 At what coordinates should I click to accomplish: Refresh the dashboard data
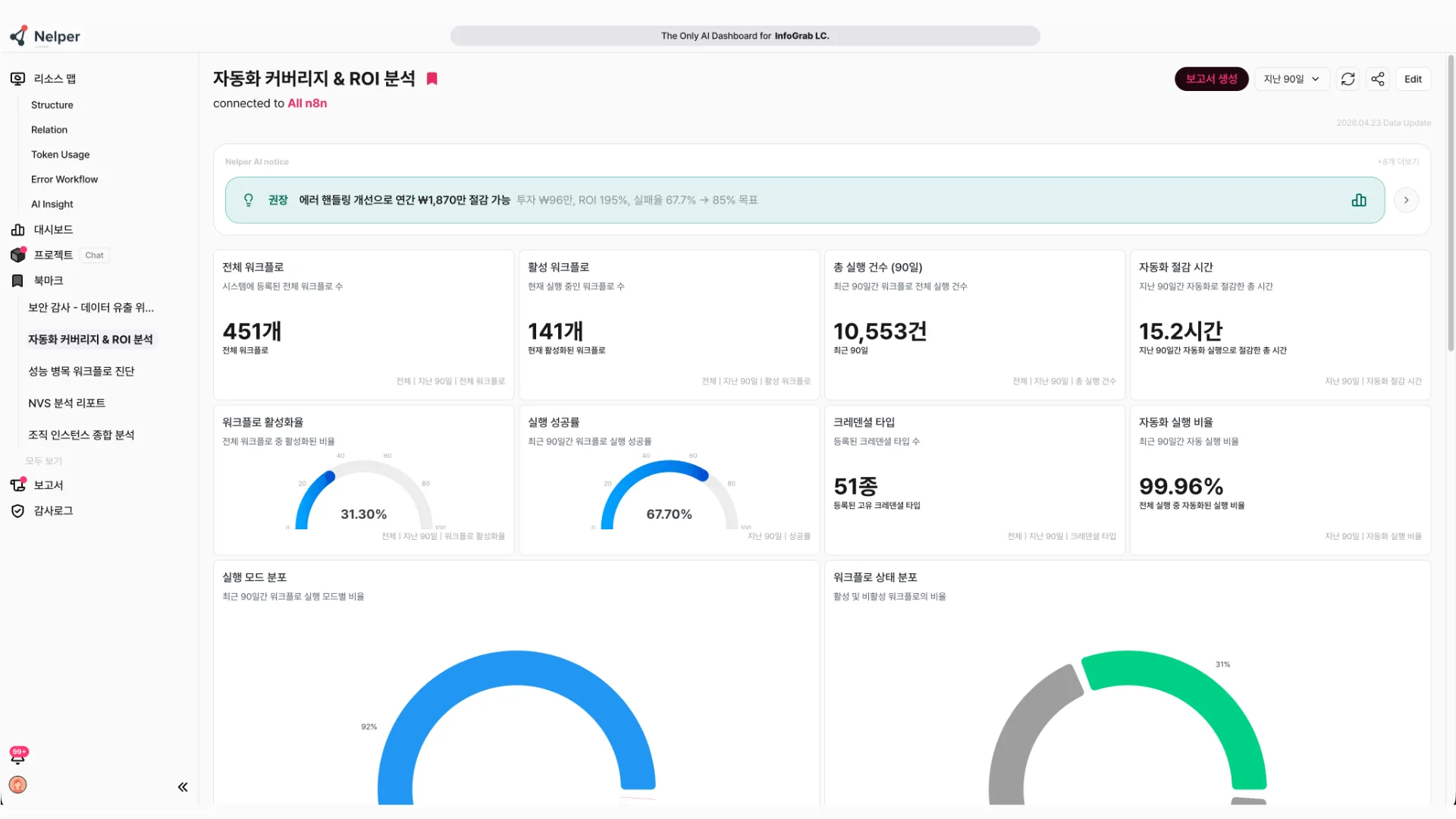[1348, 79]
